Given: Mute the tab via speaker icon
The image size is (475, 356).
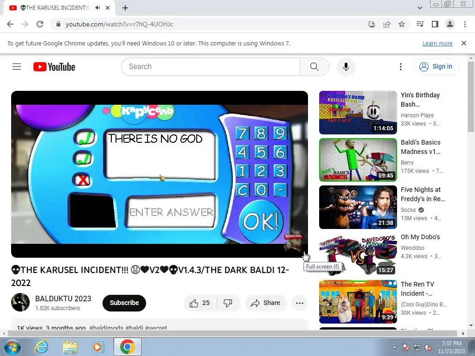Looking at the screenshot, I should (97, 8).
